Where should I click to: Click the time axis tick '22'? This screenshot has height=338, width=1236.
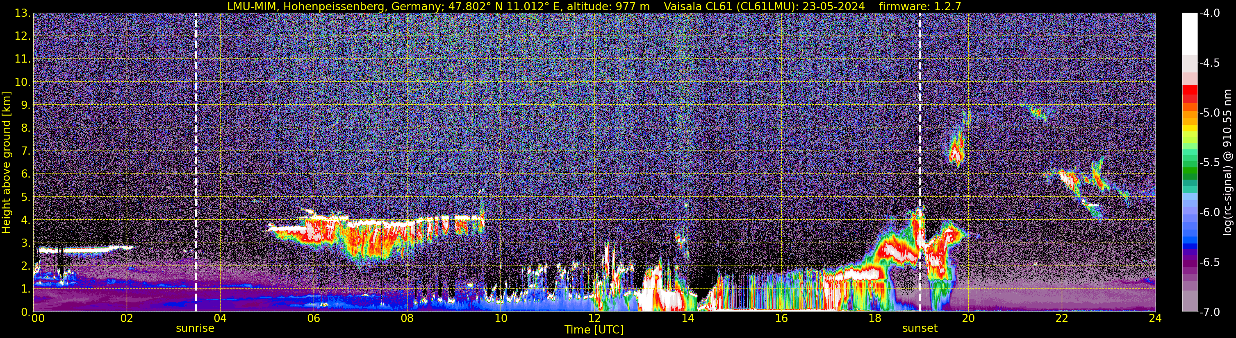(1062, 318)
